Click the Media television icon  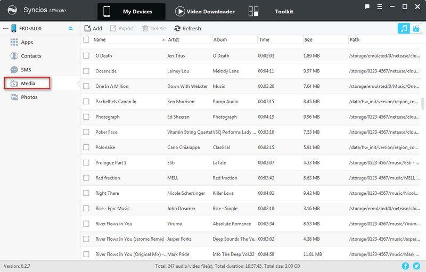tap(14, 84)
